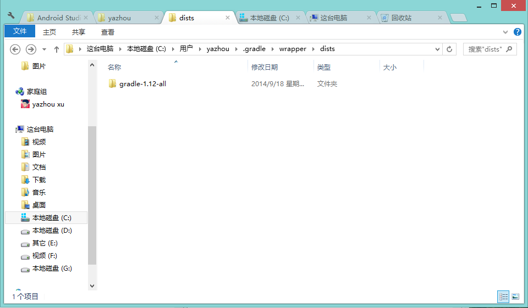The image size is (528, 308).
Task: Open 音乐 folder in navigation pane
Action: [34, 192]
